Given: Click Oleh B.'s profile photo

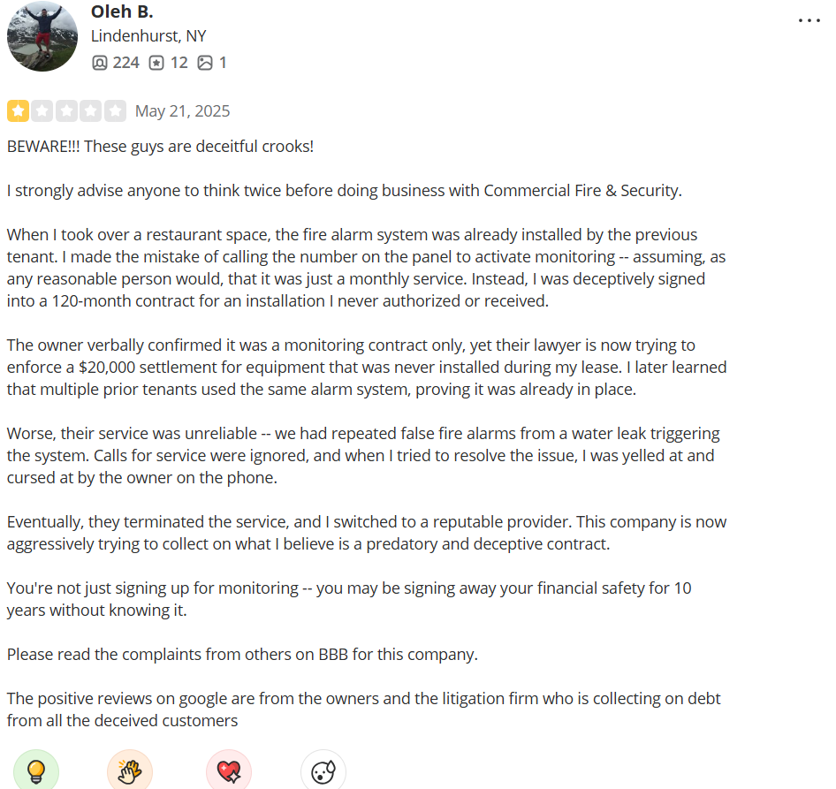Looking at the screenshot, I should pyautogui.click(x=42, y=35).
